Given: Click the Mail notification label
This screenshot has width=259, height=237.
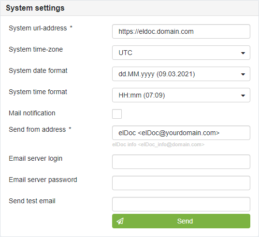Looking at the screenshot, I should point(32,113).
